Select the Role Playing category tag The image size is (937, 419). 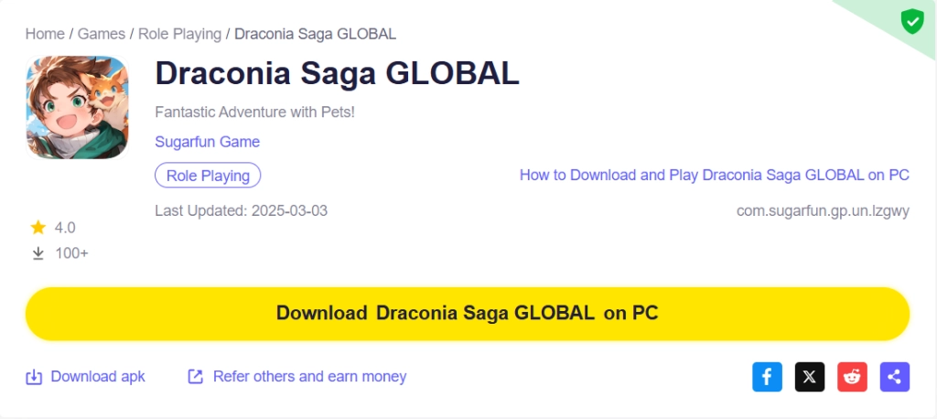click(208, 176)
